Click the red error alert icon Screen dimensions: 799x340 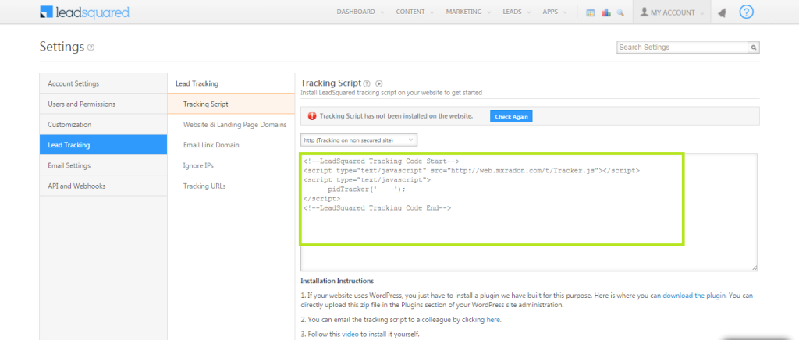312,116
